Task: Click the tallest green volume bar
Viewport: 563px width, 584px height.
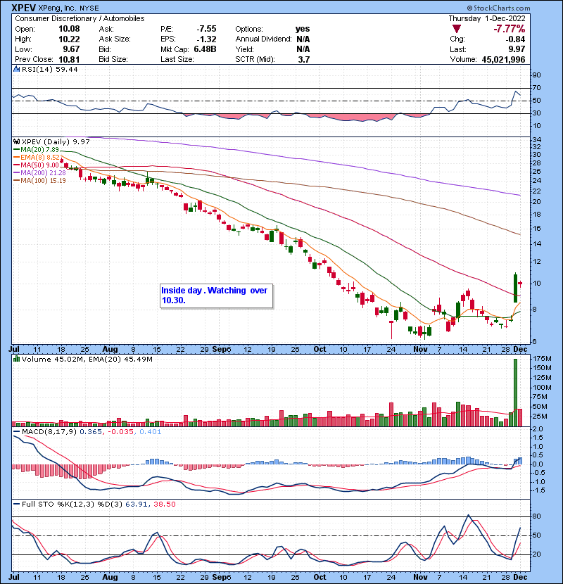Action: tap(516, 393)
